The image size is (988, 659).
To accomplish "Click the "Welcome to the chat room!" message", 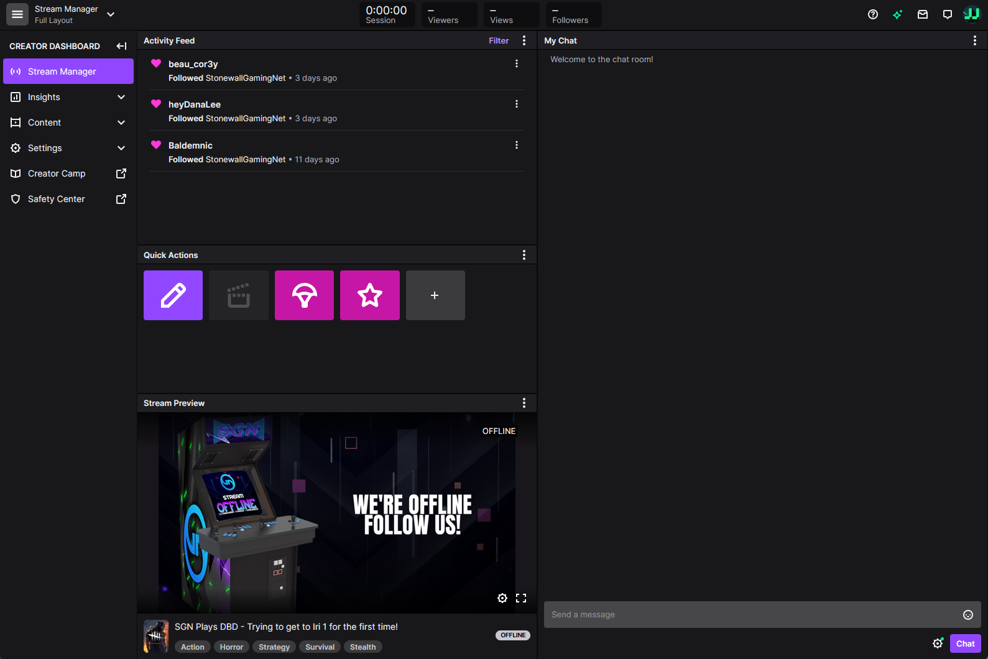I will point(602,60).
